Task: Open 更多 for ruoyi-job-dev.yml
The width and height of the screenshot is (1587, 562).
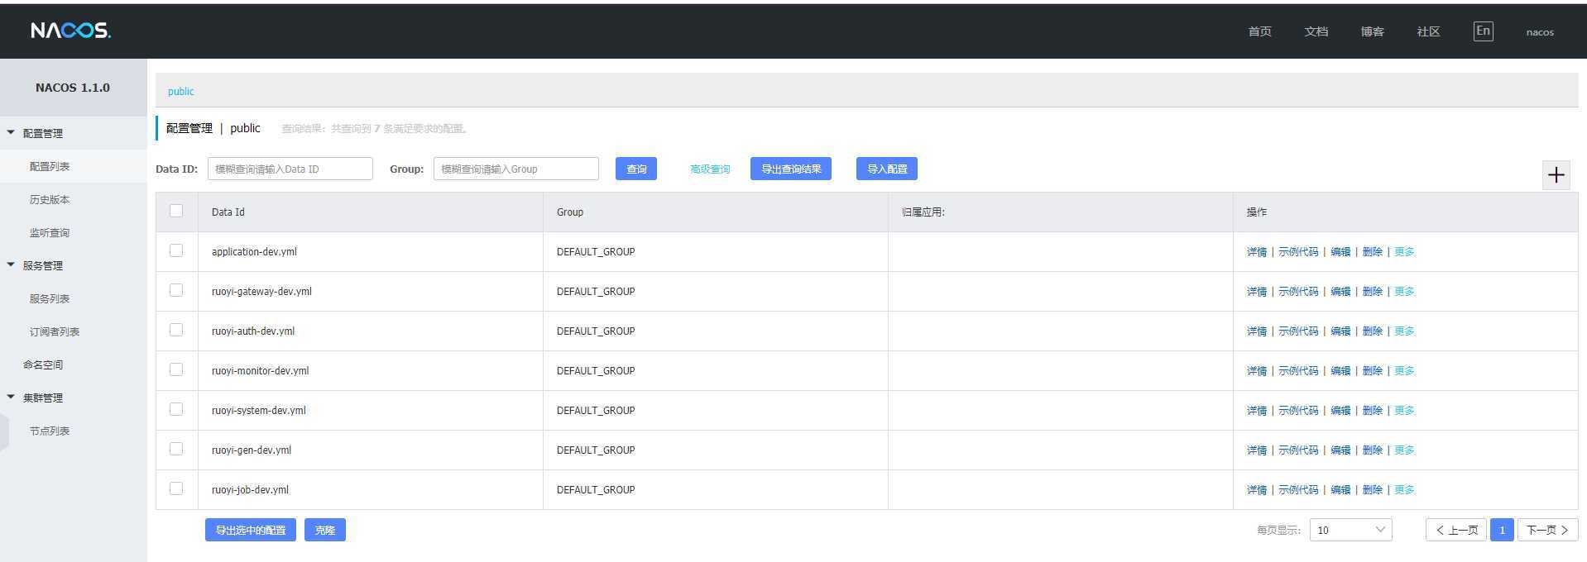Action: pos(1404,490)
